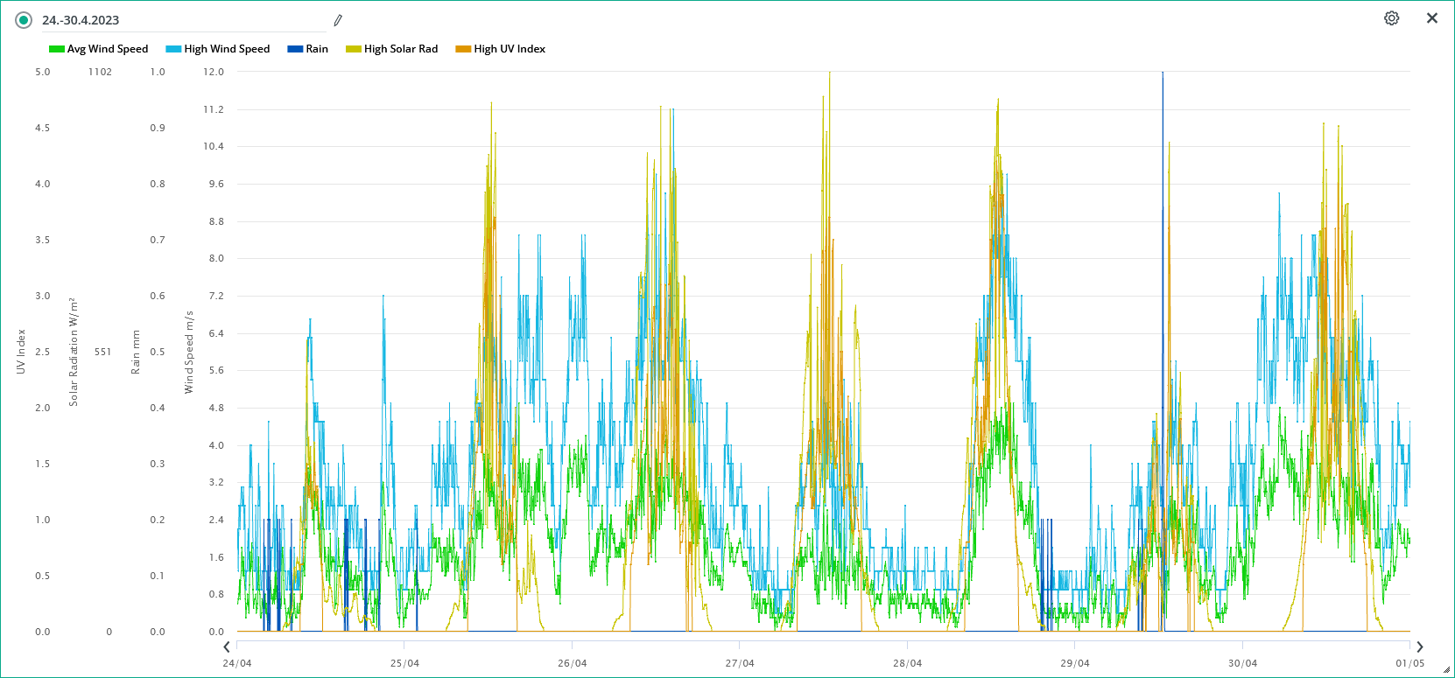
Task: Select the 29/04 date marker on the x-axis
Action: (x=1074, y=663)
